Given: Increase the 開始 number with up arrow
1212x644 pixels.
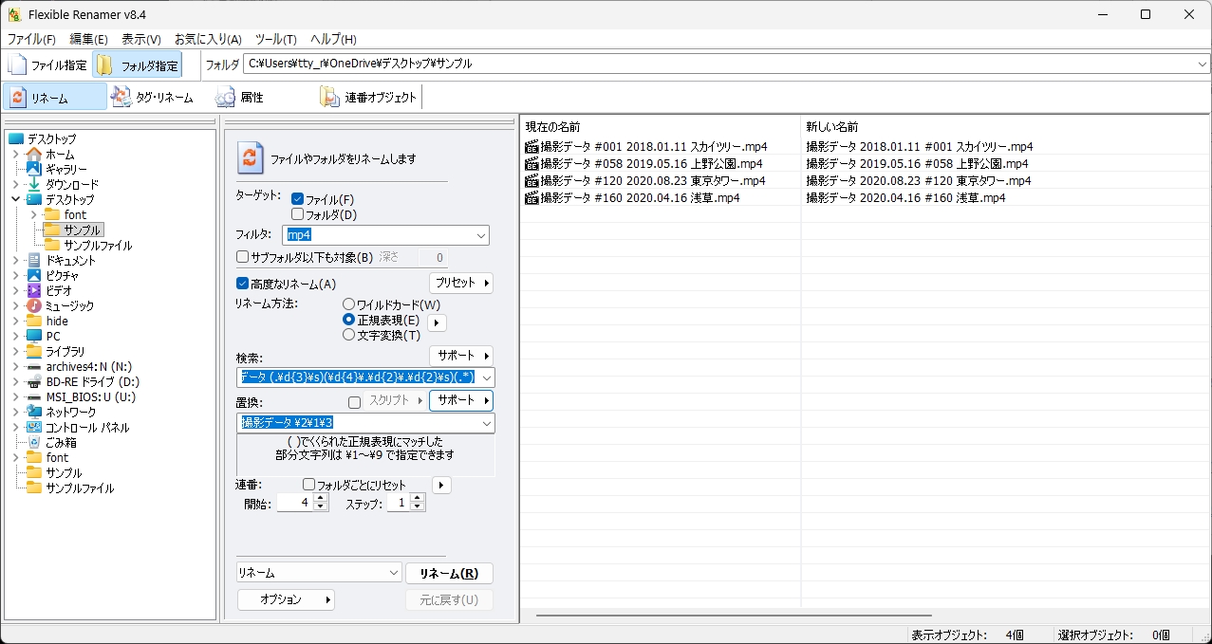Looking at the screenshot, I should pyautogui.click(x=320, y=499).
